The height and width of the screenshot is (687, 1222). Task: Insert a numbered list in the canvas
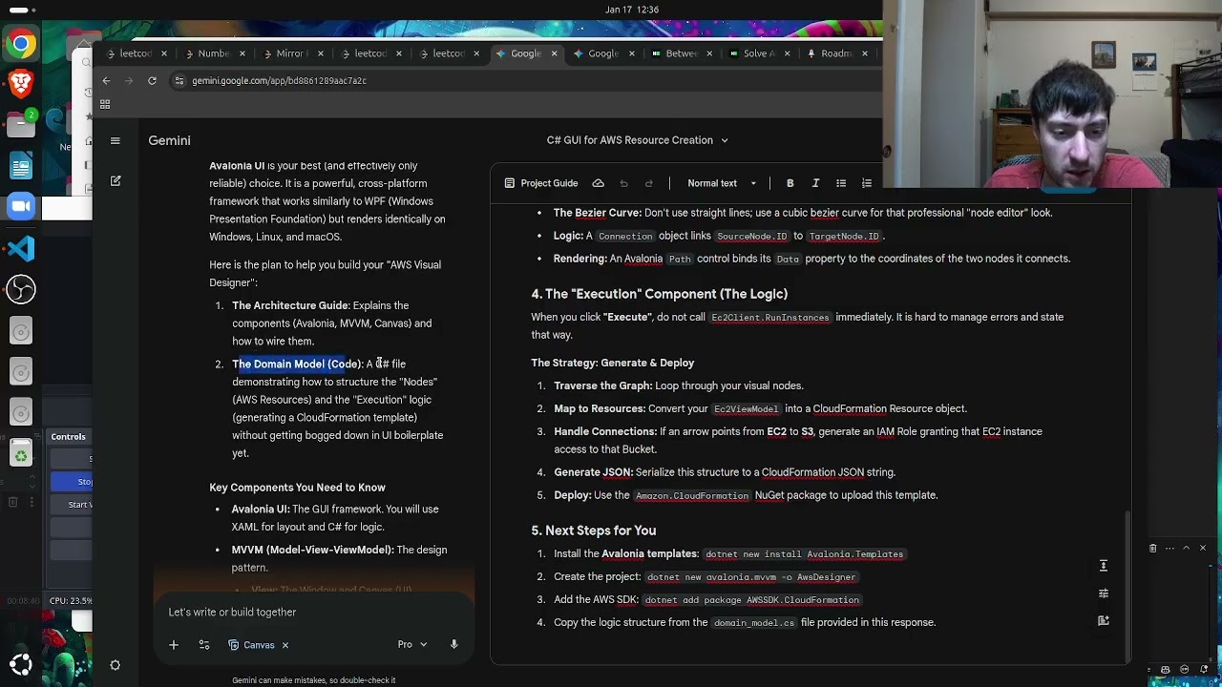867,183
